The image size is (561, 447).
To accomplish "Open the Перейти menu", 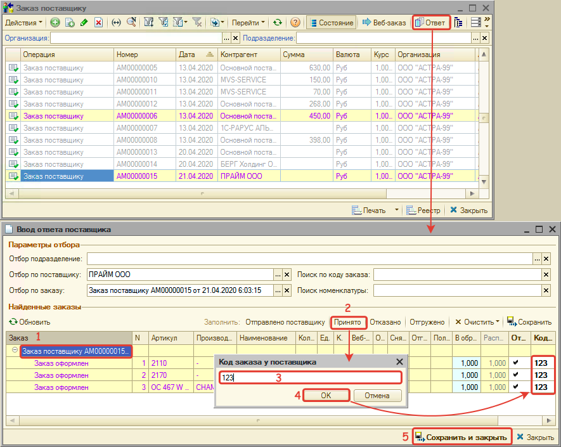I will 248,23.
